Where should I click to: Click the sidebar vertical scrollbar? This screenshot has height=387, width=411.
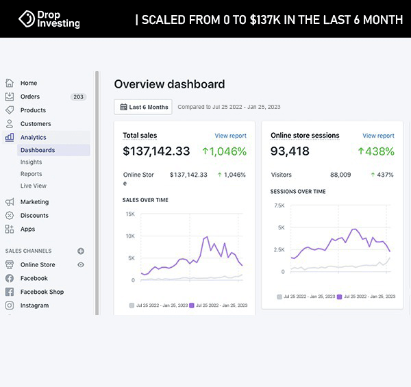click(97, 193)
